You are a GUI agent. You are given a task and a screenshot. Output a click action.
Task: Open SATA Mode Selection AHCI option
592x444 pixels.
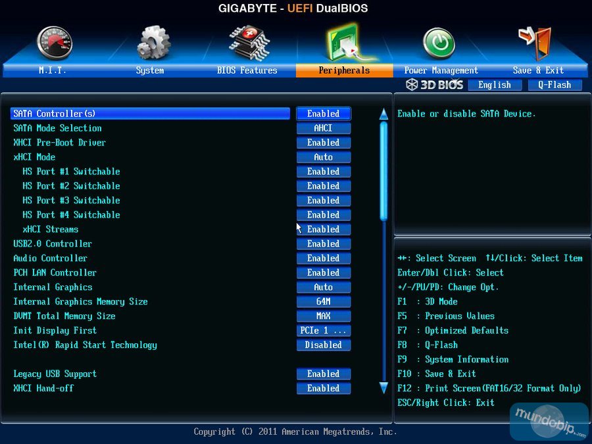tap(324, 128)
